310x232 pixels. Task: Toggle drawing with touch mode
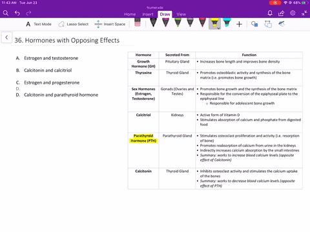point(282,24)
